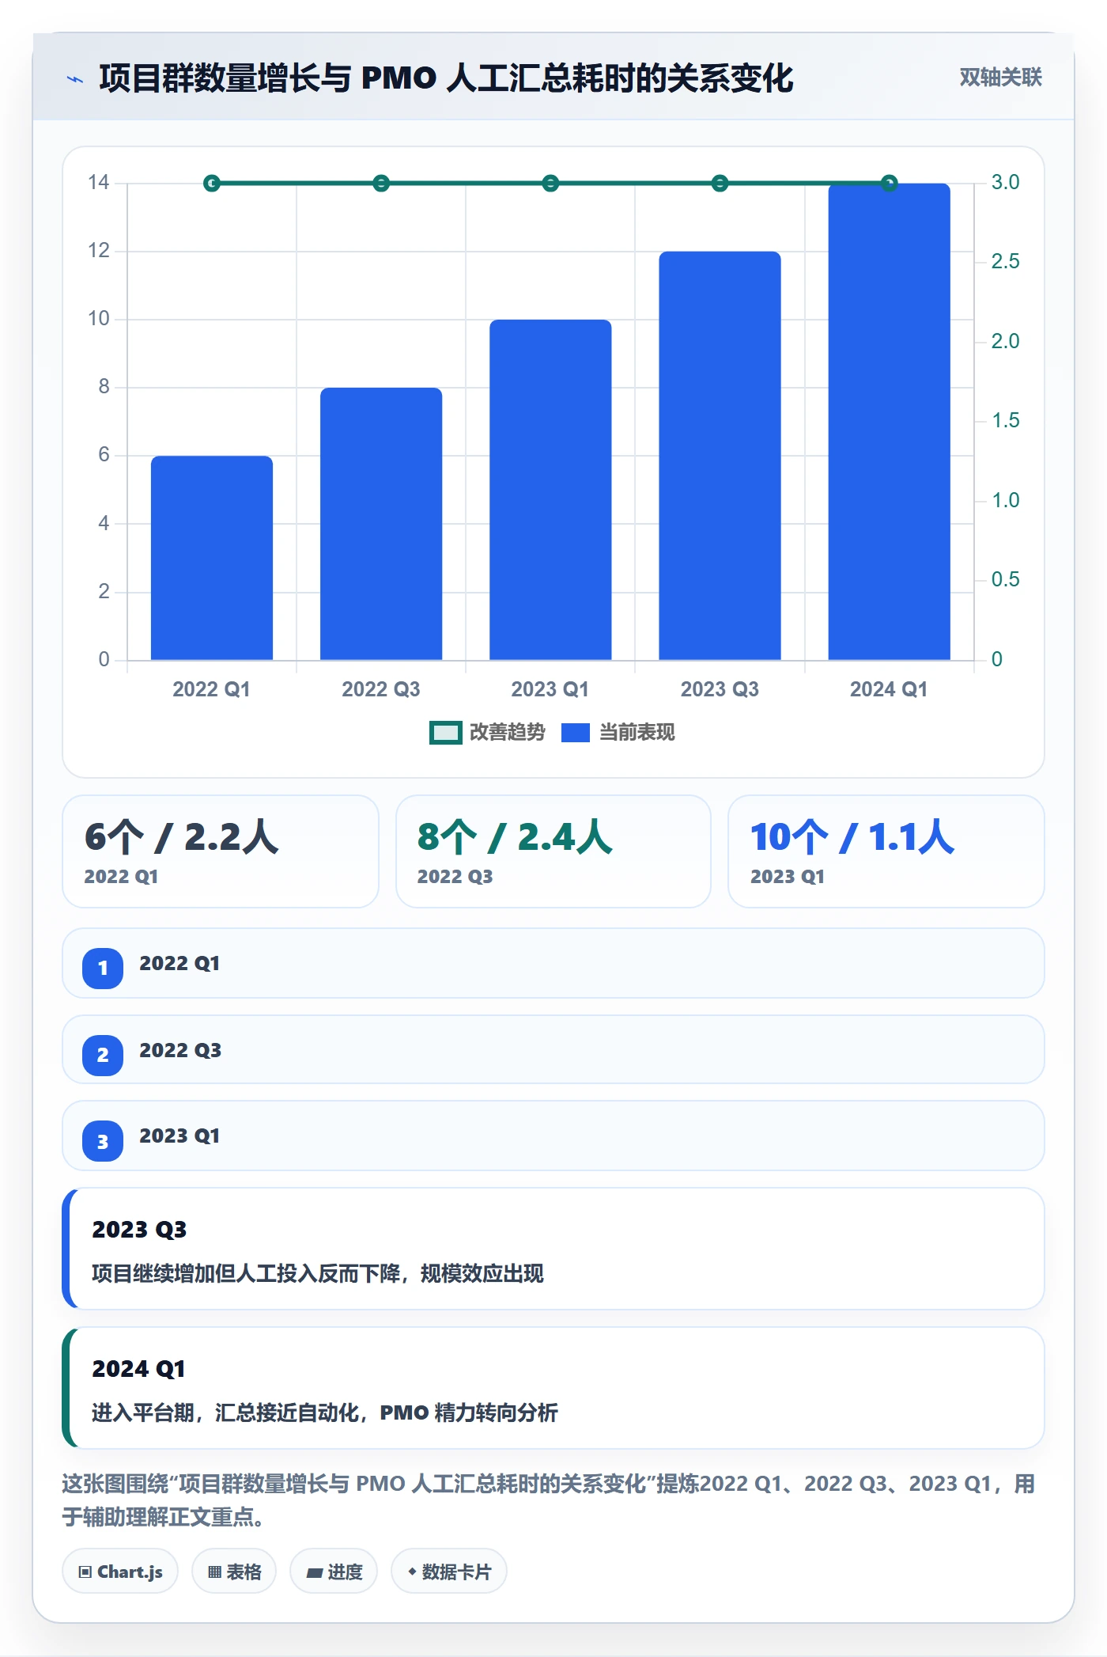
Task: Click the line point above 2023 Q1
Action: tap(550, 184)
